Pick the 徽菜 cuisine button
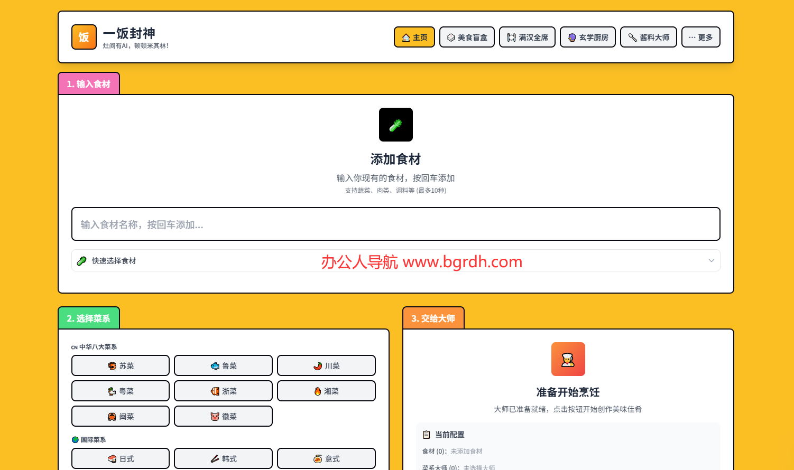Image resolution: width=794 pixels, height=470 pixels. pyautogui.click(x=223, y=416)
